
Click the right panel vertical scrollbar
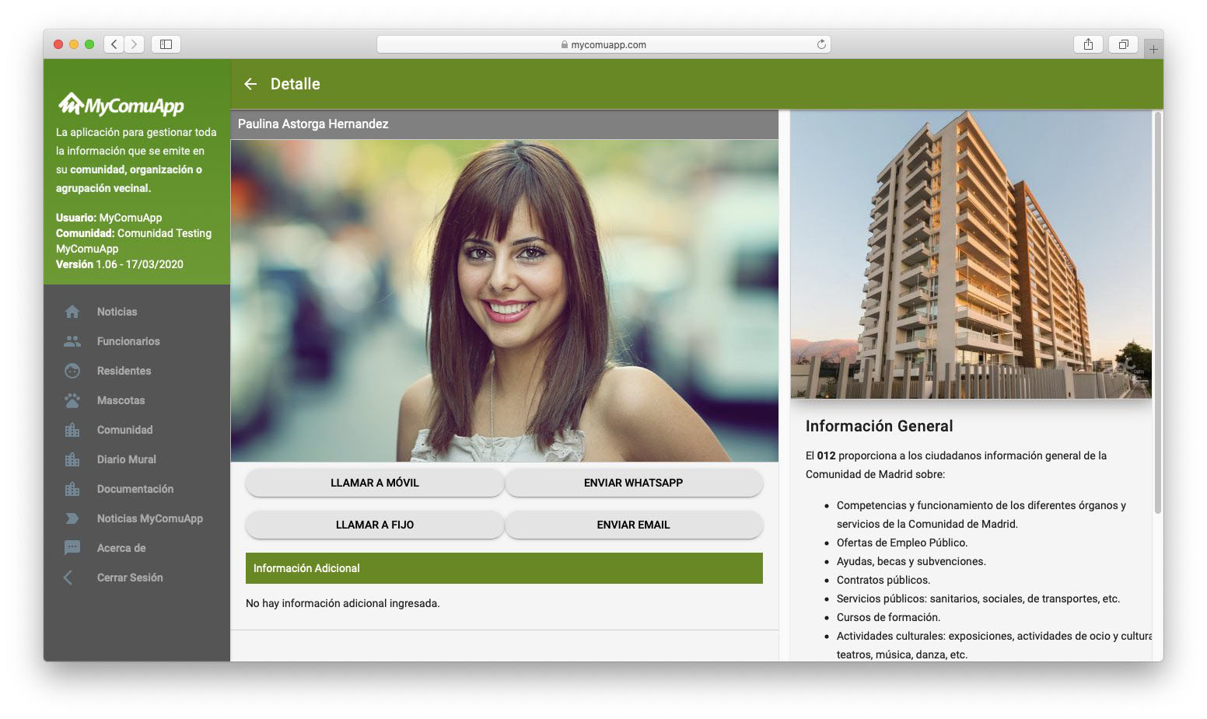pos(1157,311)
